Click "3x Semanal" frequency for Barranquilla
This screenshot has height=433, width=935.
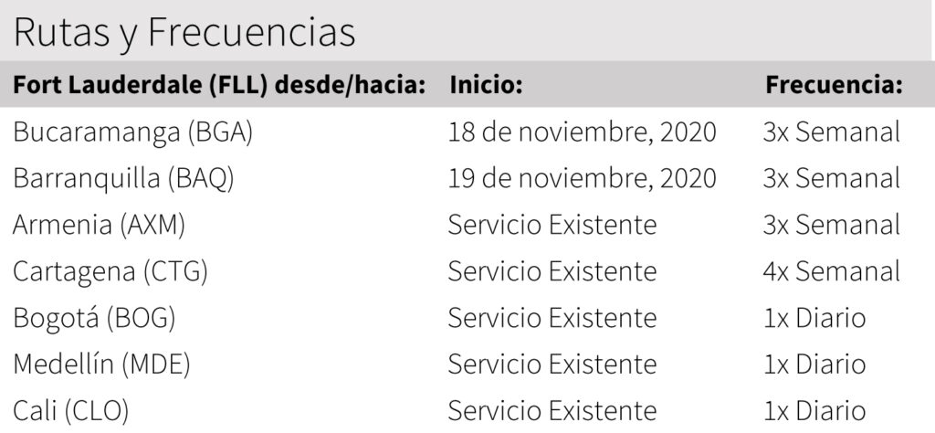(831, 177)
